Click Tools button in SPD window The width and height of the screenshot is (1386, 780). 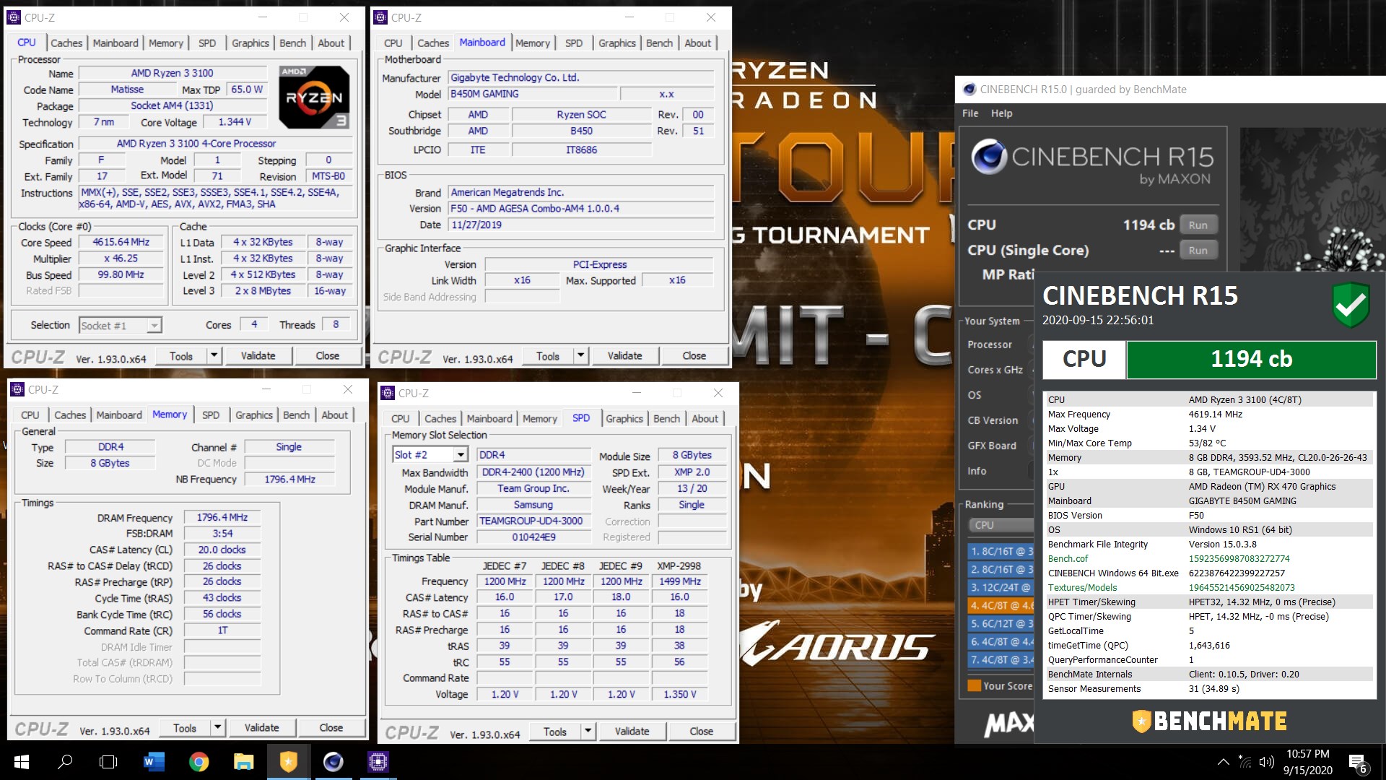coord(555,731)
